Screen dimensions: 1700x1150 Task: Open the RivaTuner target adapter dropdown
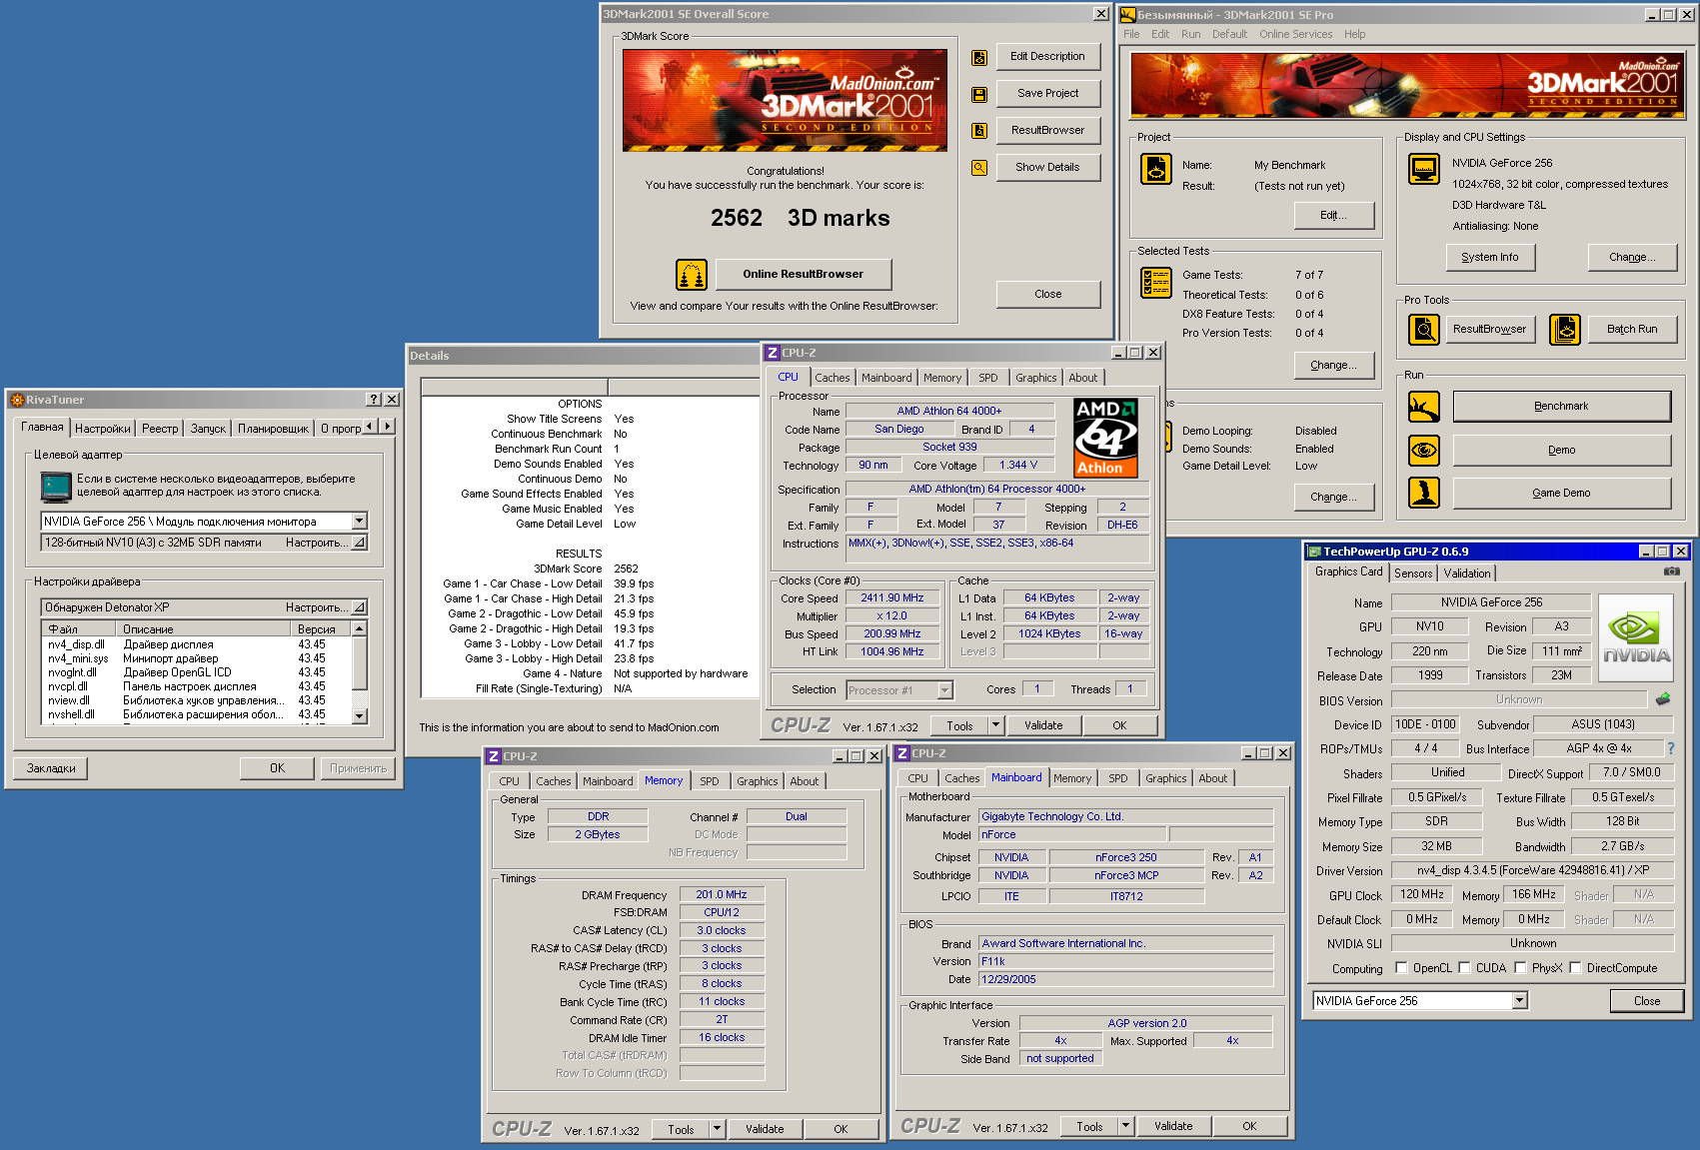[360, 522]
